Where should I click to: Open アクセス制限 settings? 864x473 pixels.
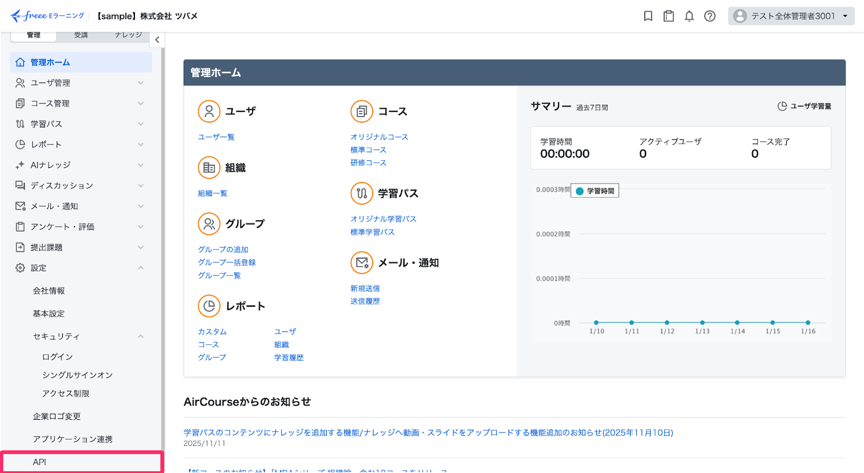point(66,393)
